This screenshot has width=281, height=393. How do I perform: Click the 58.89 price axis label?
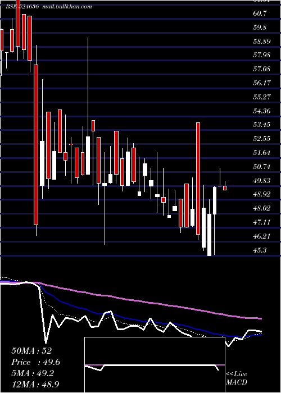(x=262, y=42)
